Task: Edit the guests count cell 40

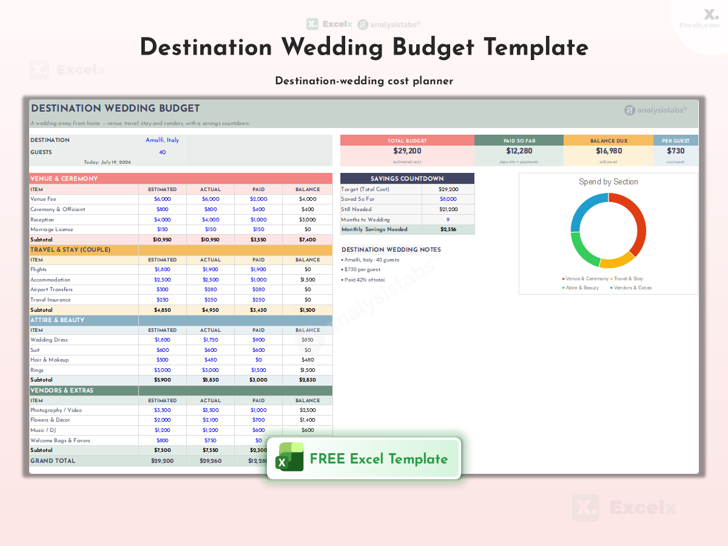Action: (162, 152)
